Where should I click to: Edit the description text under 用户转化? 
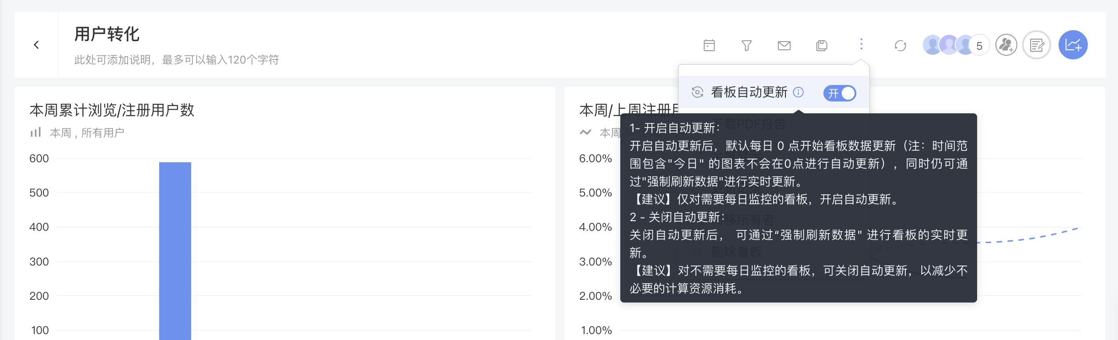[177, 60]
